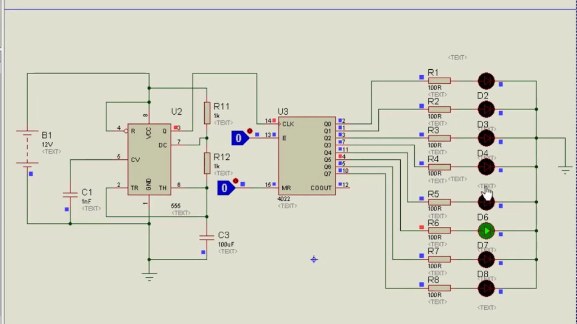Select the ground terminal beside the LEDs
The width and height of the screenshot is (577, 324).
(565, 170)
